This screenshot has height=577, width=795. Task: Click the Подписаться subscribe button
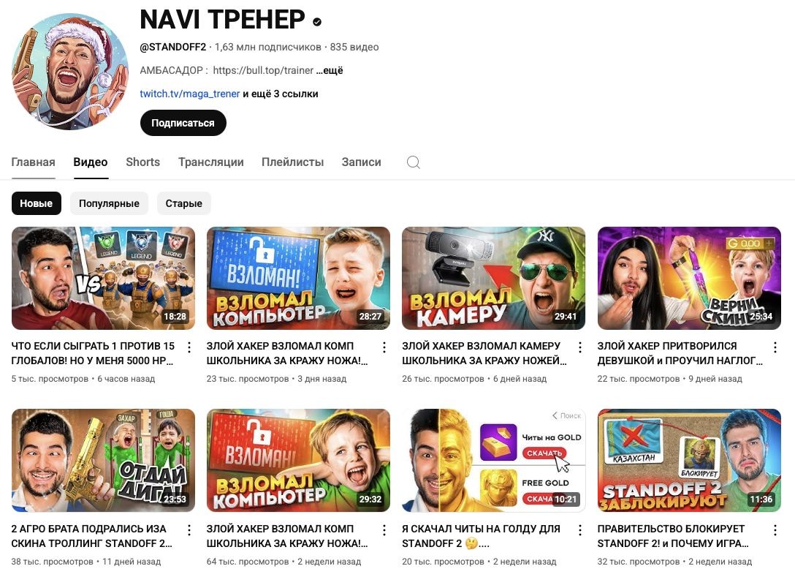click(x=183, y=123)
